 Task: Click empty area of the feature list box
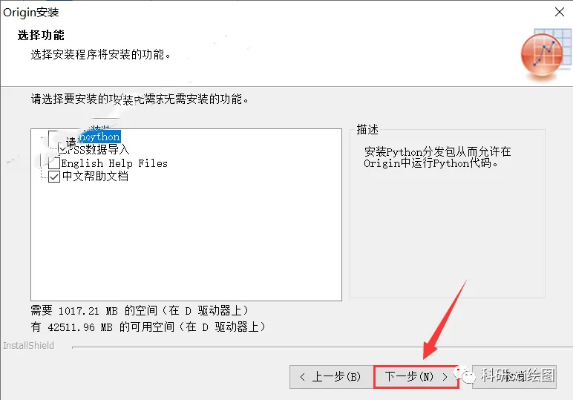point(186,241)
